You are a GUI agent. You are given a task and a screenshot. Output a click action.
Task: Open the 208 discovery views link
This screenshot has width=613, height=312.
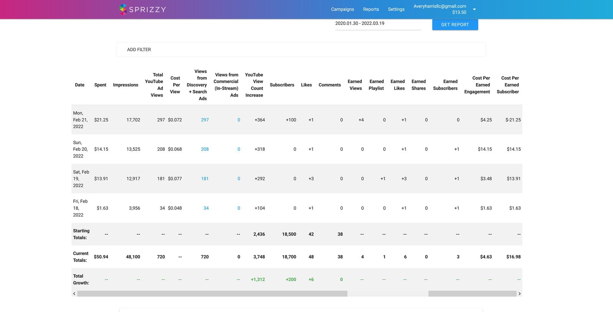click(205, 149)
